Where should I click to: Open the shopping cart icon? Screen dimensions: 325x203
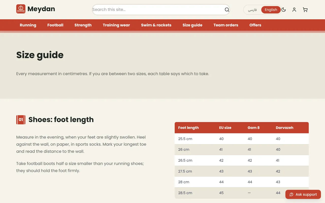[x=305, y=10]
